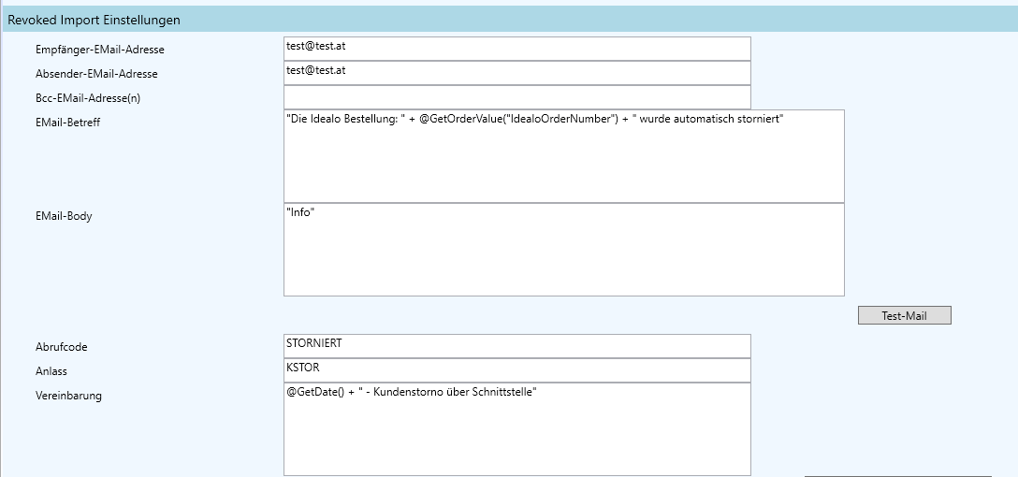This screenshot has width=1018, height=477.
Task: Select the Absender-EMail-Adresse label text
Action: pos(95,74)
